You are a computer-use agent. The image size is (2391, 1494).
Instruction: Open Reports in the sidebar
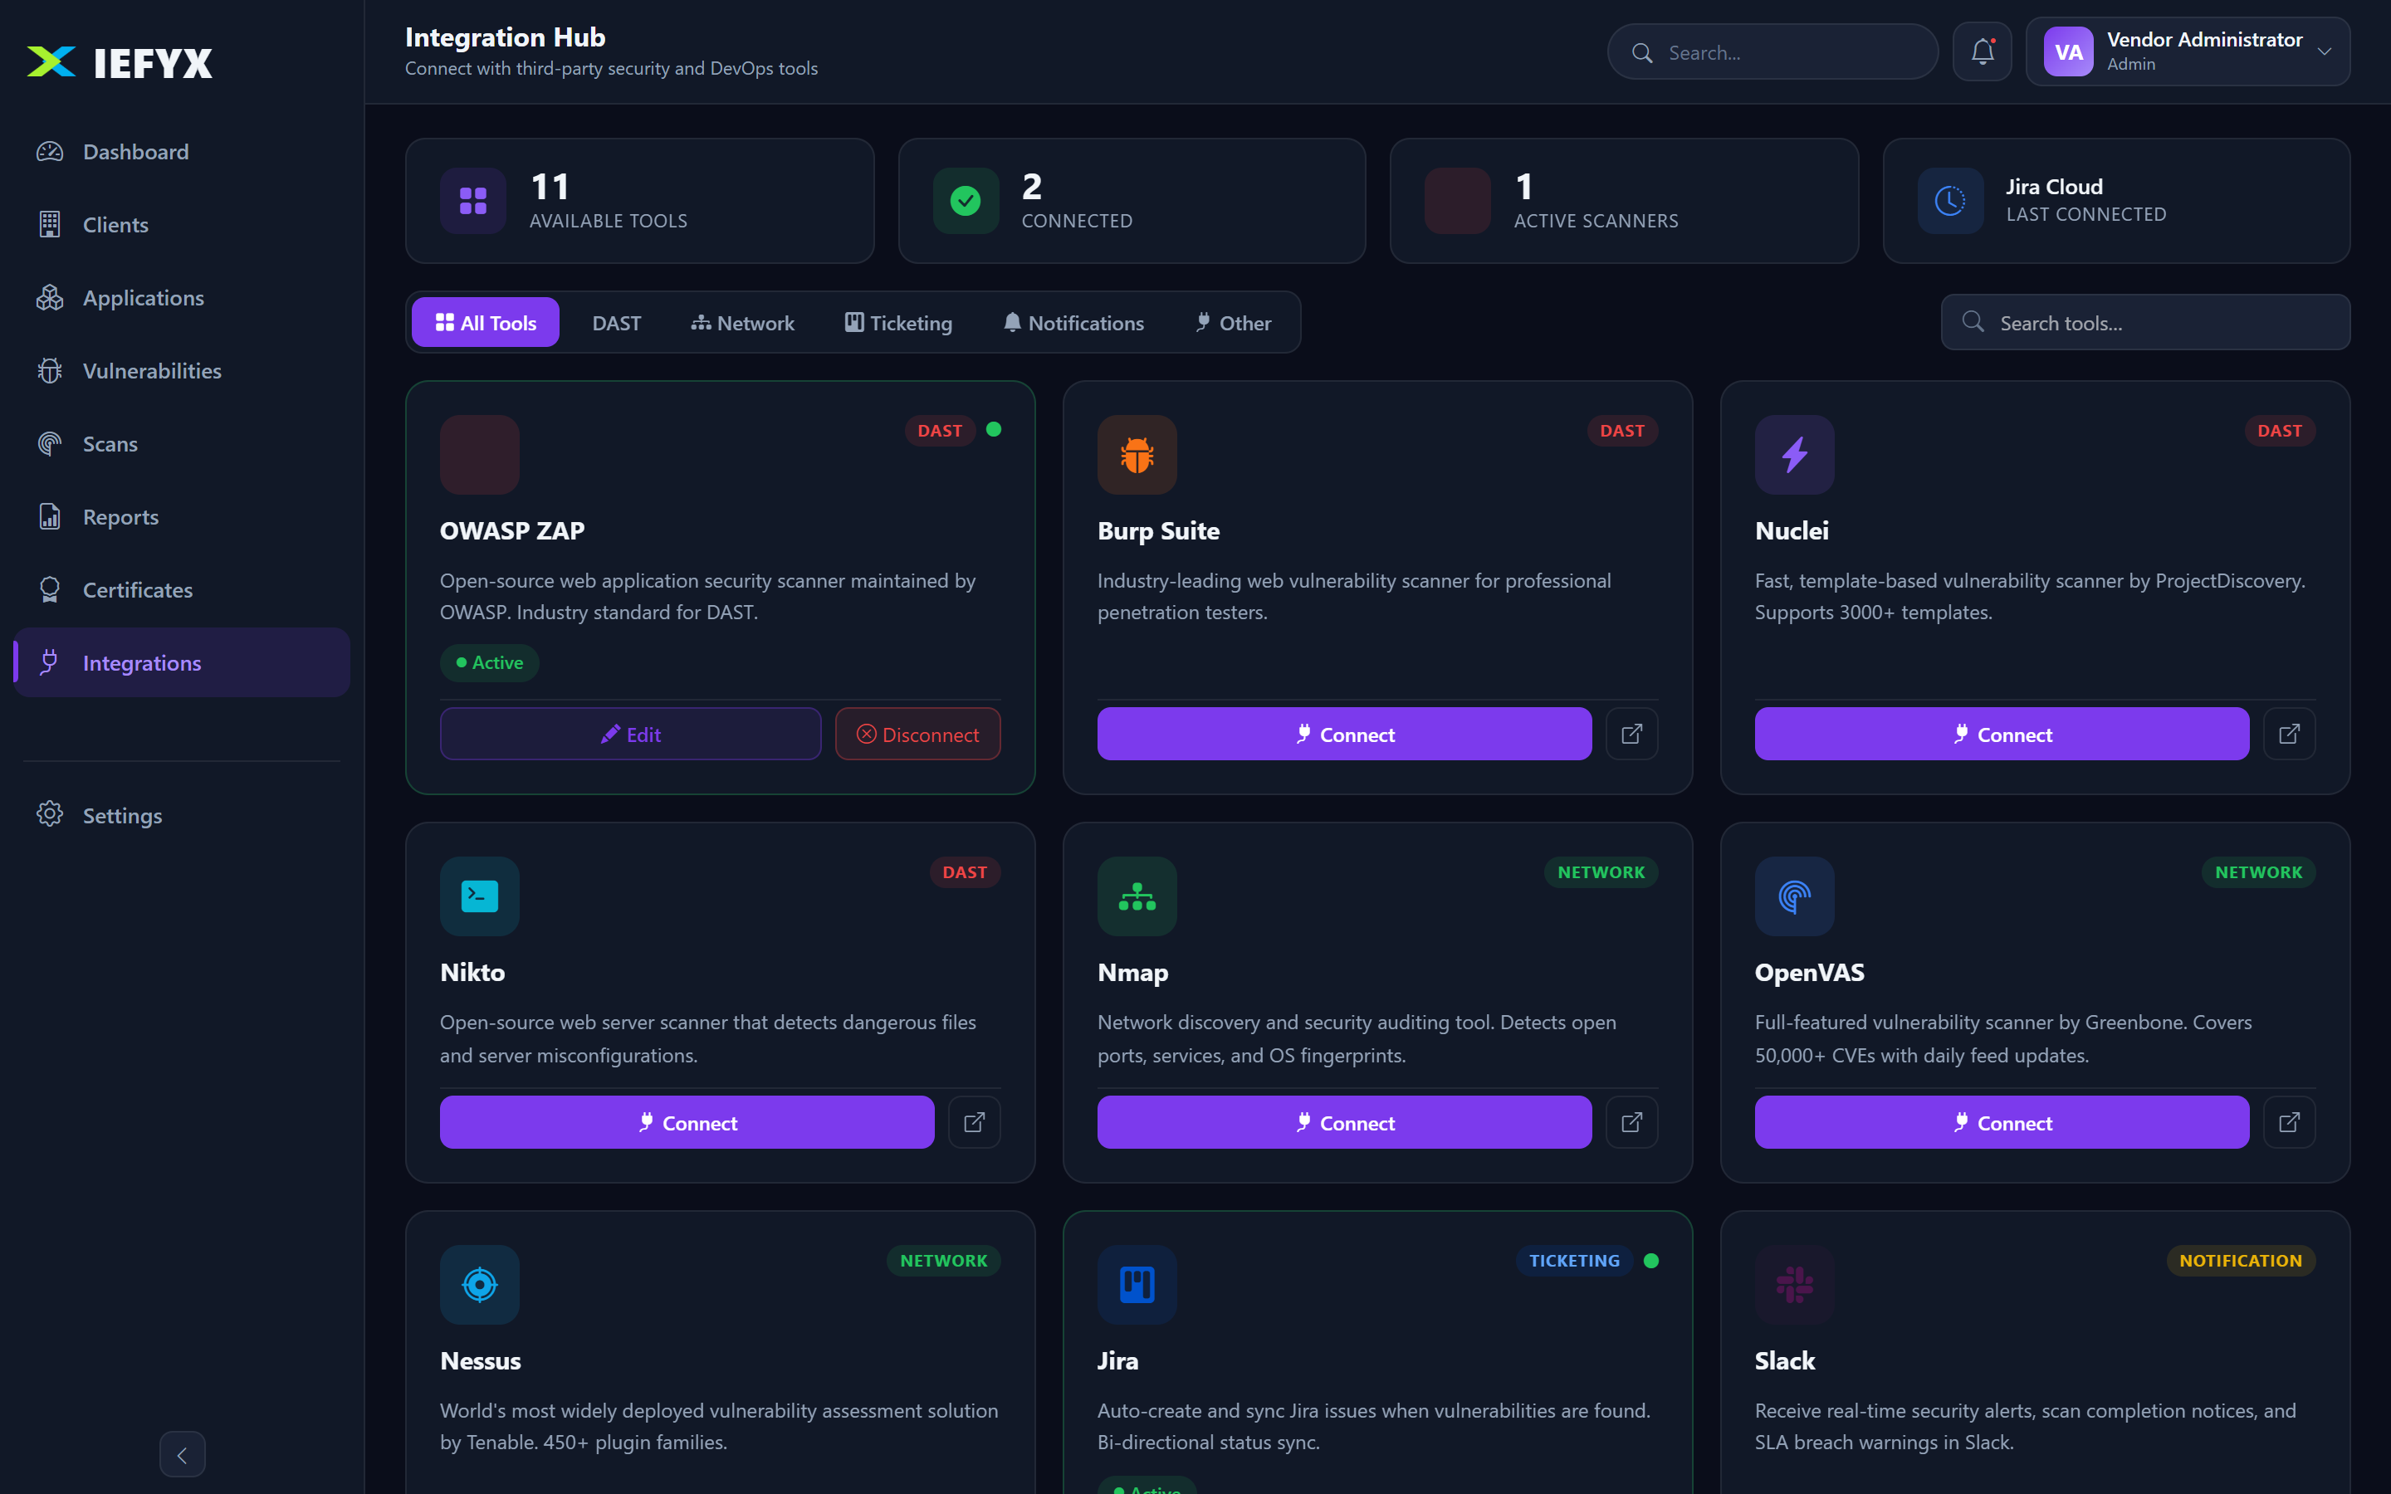coord(182,517)
